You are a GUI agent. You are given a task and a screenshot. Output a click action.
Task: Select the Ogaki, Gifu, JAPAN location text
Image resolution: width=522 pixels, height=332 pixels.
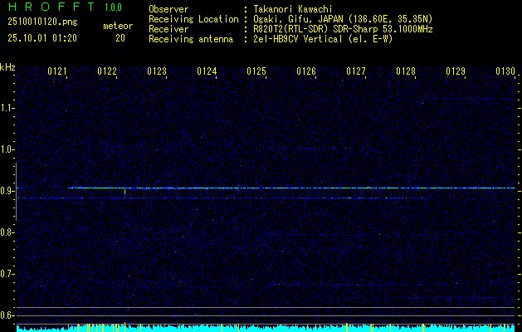343,19
